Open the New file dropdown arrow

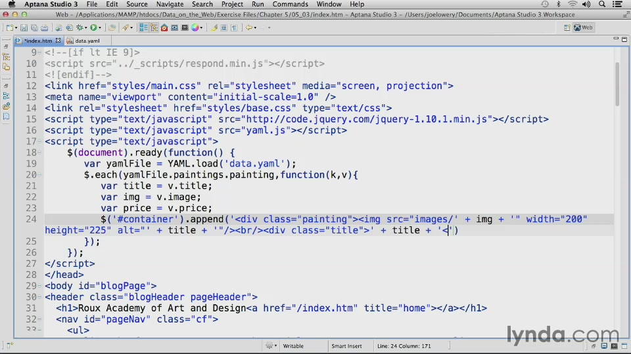point(16,28)
